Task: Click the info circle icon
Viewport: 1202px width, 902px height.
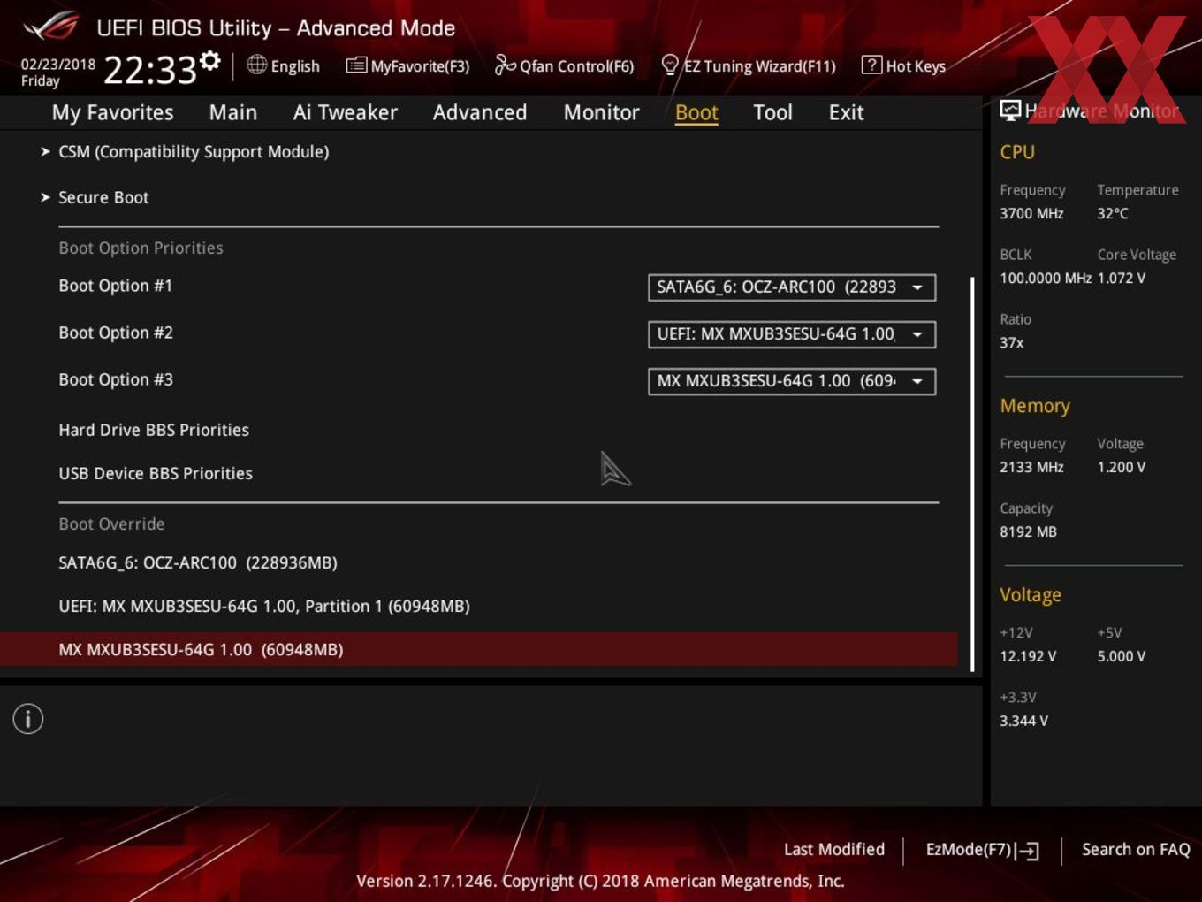Action: pos(28,719)
